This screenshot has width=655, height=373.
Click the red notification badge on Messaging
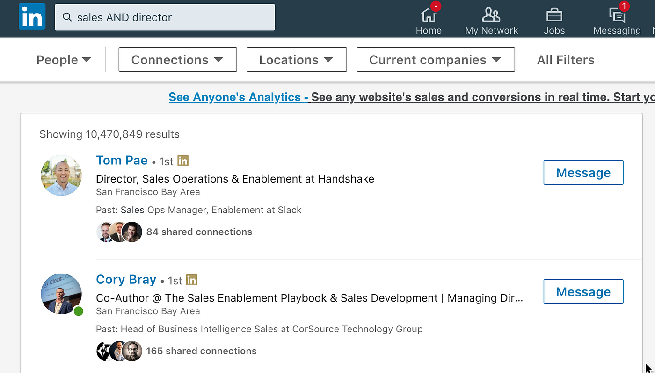[x=624, y=7]
